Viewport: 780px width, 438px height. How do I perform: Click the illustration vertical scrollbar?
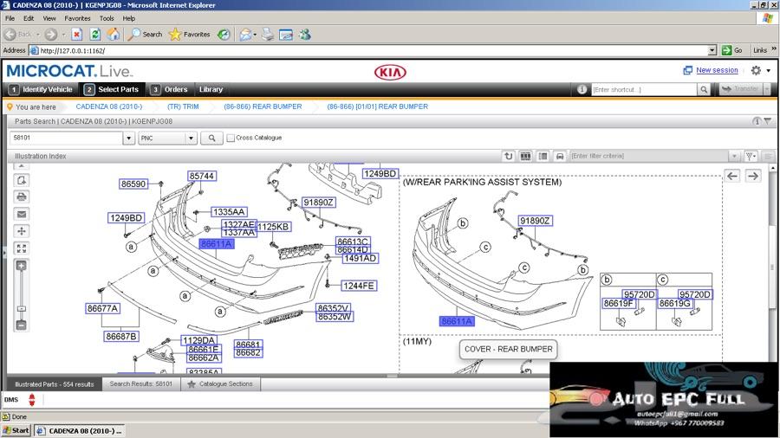point(772,268)
